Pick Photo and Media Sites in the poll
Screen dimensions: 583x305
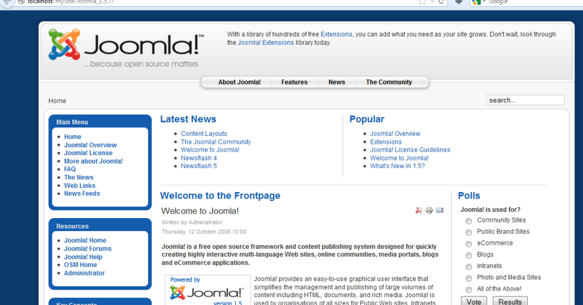(x=469, y=278)
